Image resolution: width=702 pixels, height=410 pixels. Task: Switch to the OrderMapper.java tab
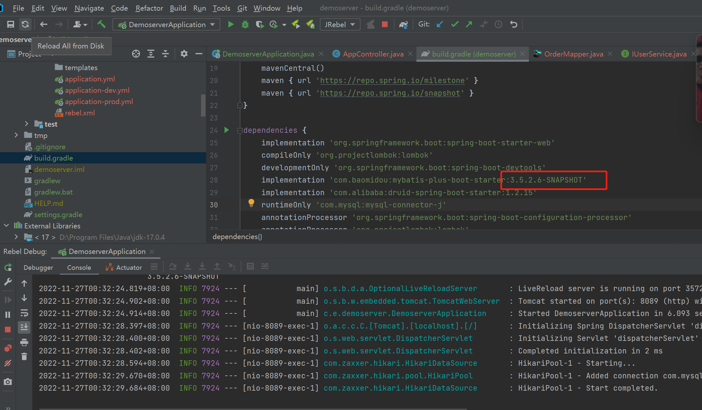click(573, 54)
